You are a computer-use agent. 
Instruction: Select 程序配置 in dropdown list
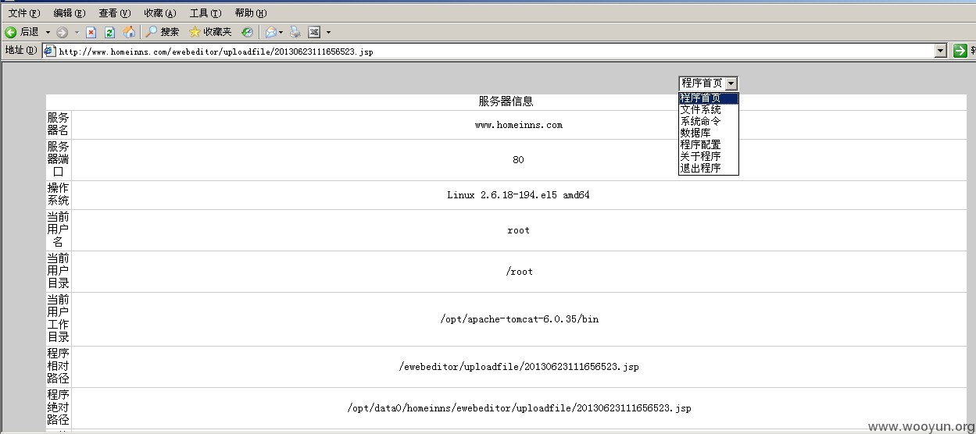pos(708,144)
